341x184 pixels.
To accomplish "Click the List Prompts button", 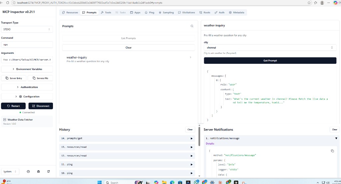I will pos(129,38).
